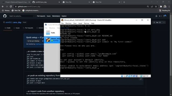Click the Public repository badge

tap(24, 22)
